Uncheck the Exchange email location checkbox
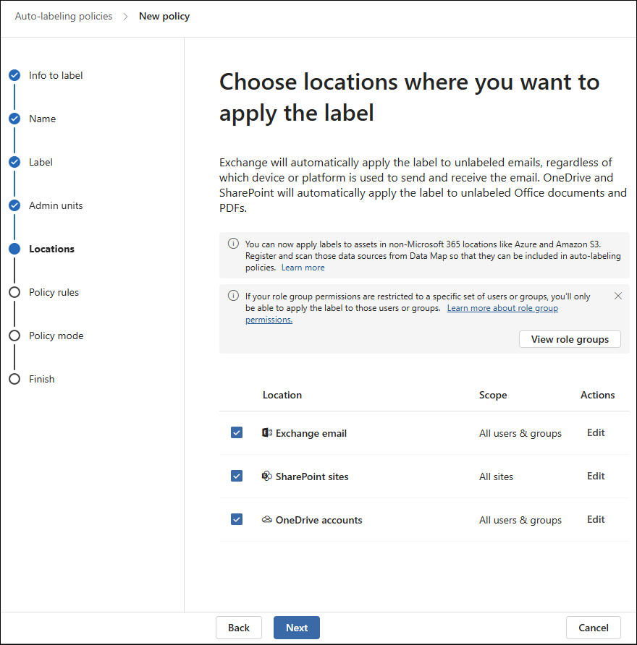 [x=237, y=432]
